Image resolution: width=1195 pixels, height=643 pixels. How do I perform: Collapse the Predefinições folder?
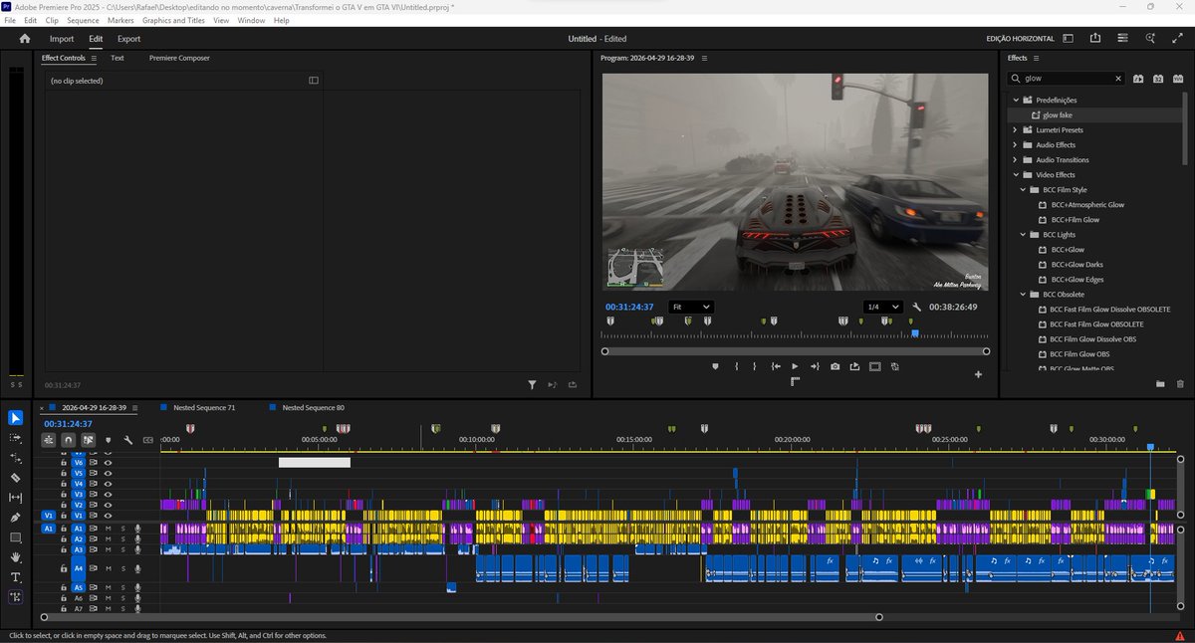point(1015,100)
